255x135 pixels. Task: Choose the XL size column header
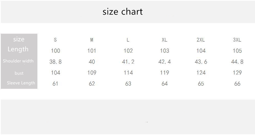coord(164,40)
